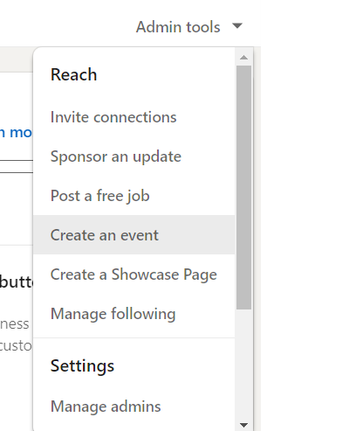349x431 pixels.
Task: Click the Reach section heading
Action: 73,74
